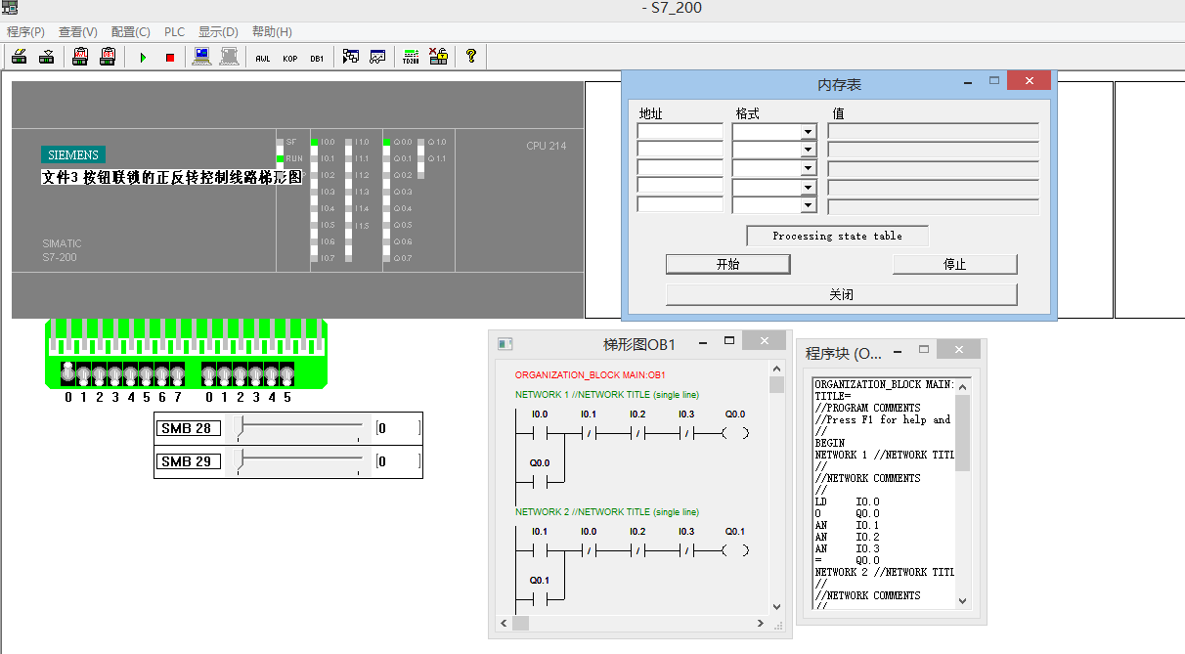
Task: Click the NETWORK 1 title in the ladder diagram
Action: pyautogui.click(x=607, y=395)
